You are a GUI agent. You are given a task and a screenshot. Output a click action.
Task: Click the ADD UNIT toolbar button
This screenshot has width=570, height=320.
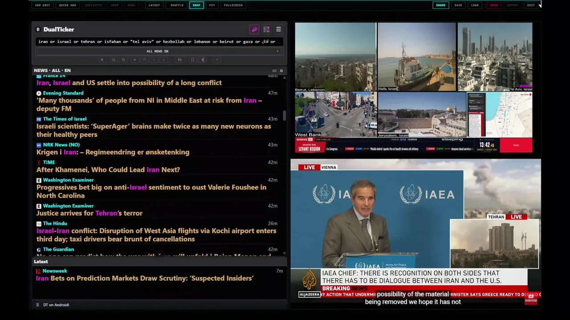pyautogui.click(x=43, y=5)
